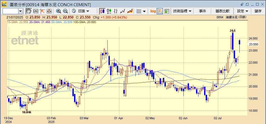Click the 儲存 save button

pyautogui.click(x=258, y=11)
